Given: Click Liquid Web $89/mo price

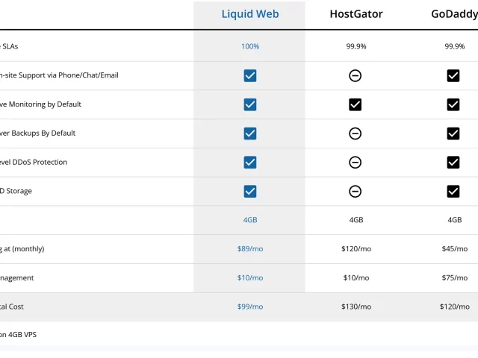Looking at the screenshot, I should click(x=250, y=248).
